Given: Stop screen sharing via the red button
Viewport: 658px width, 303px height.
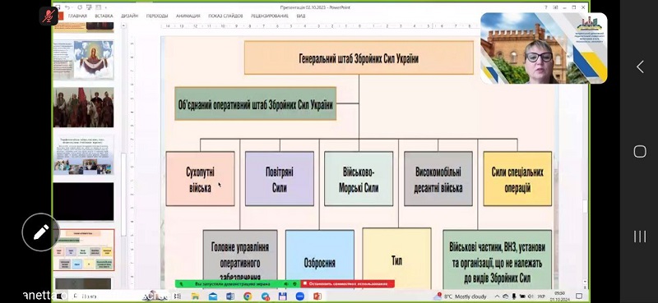Looking at the screenshot, I should pyautogui.click(x=347, y=284).
